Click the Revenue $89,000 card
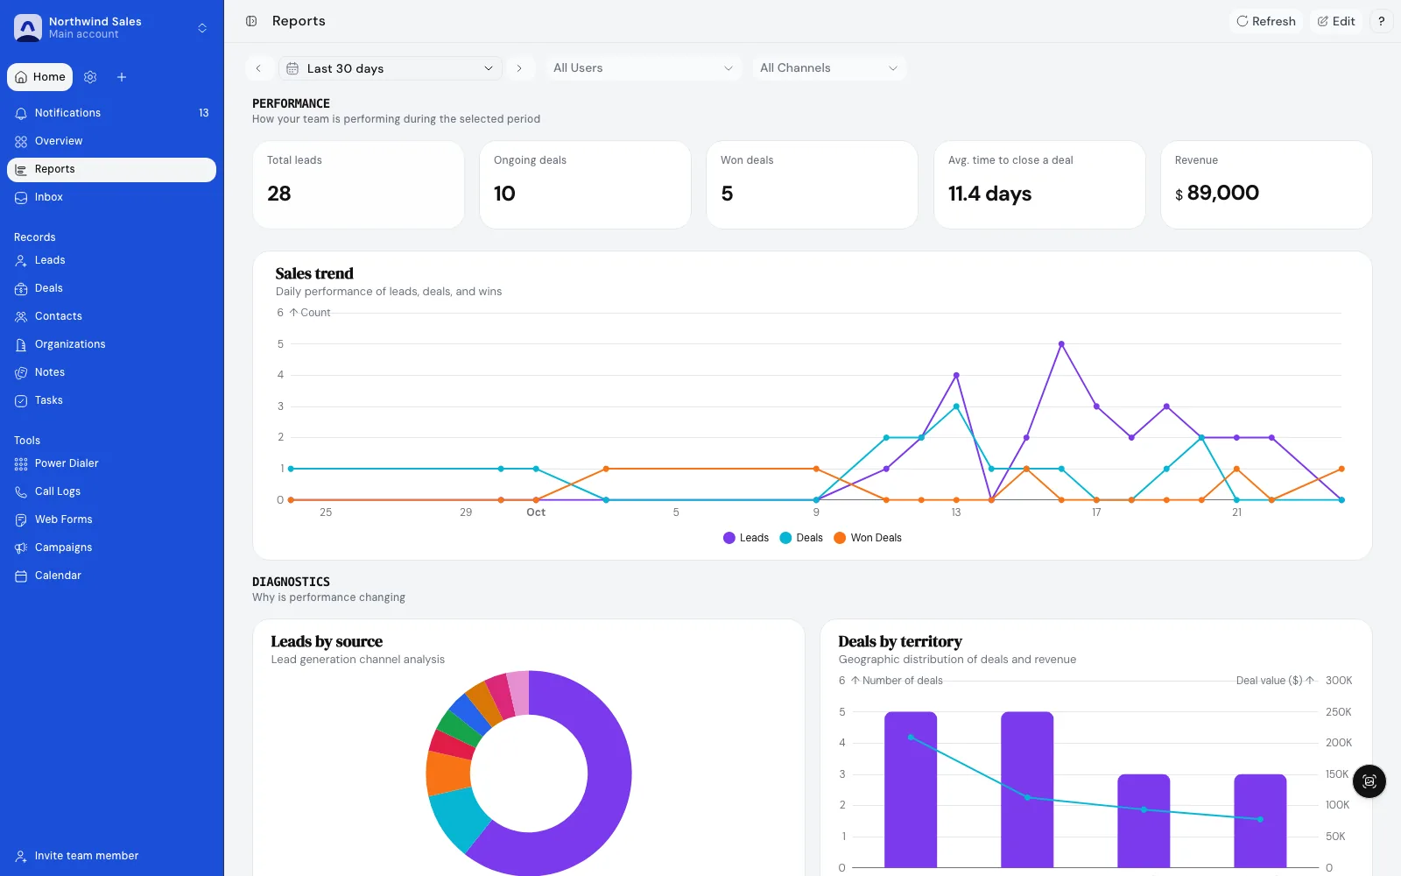 point(1266,185)
